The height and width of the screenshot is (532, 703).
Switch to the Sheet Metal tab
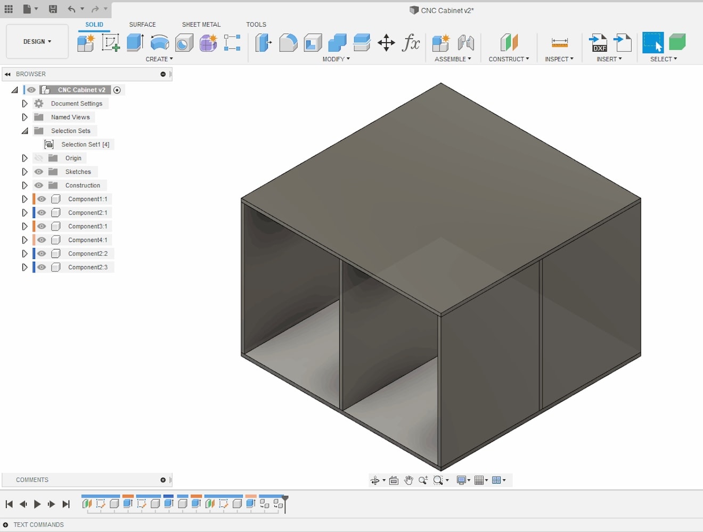coord(201,24)
